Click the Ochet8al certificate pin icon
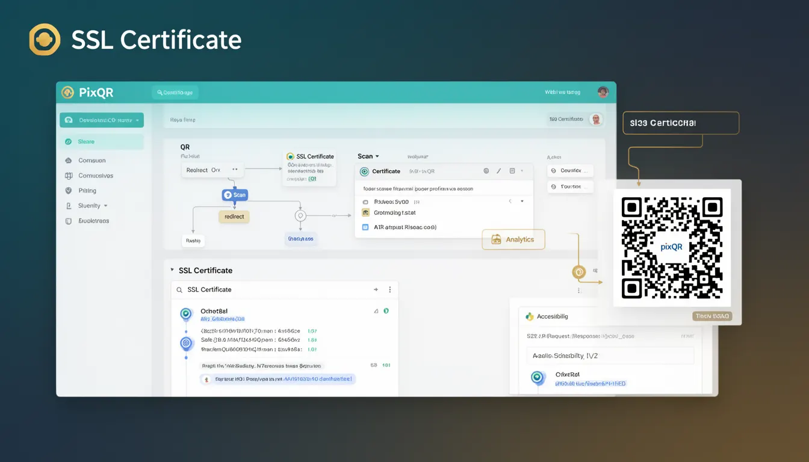Viewport: 809px width, 462px height. (186, 314)
